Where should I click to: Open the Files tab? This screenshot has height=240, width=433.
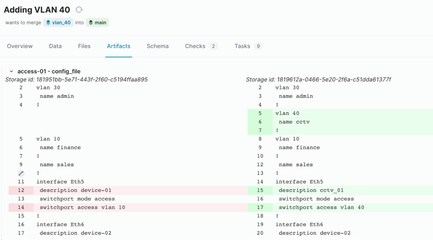coord(84,46)
